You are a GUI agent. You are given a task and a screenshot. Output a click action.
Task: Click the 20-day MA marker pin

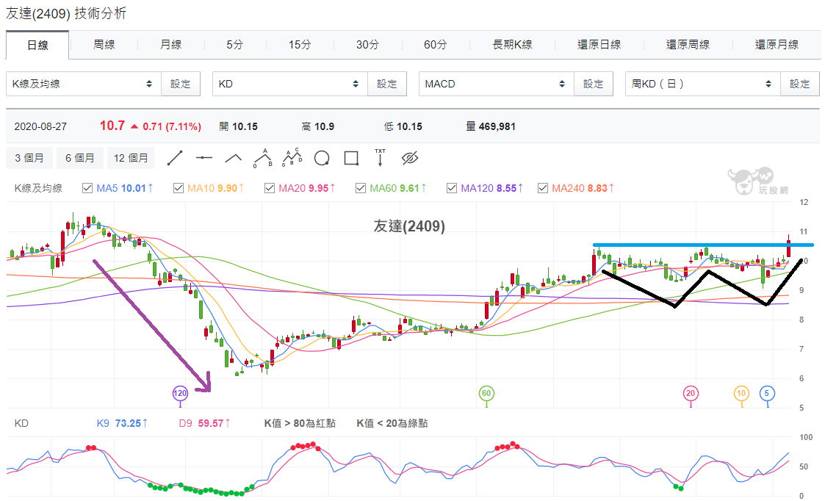691,394
